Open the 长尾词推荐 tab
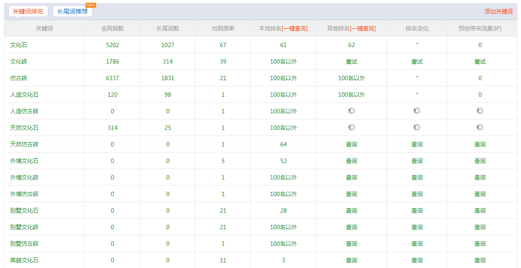Image resolution: width=521 pixels, height=268 pixels. coord(72,11)
